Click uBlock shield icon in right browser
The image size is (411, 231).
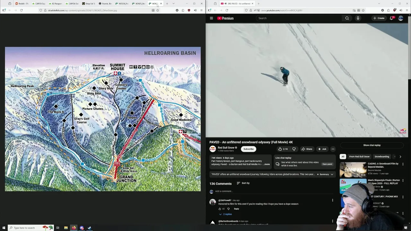tap(394, 10)
